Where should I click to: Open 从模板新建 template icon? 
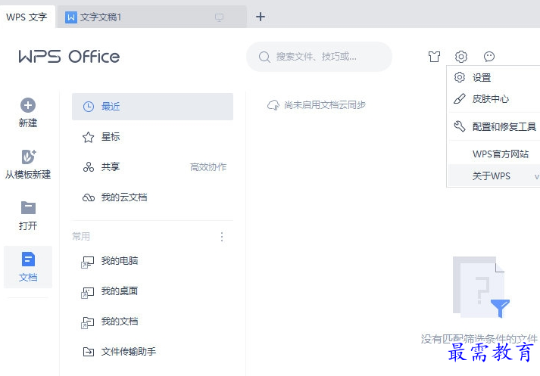pos(29,157)
